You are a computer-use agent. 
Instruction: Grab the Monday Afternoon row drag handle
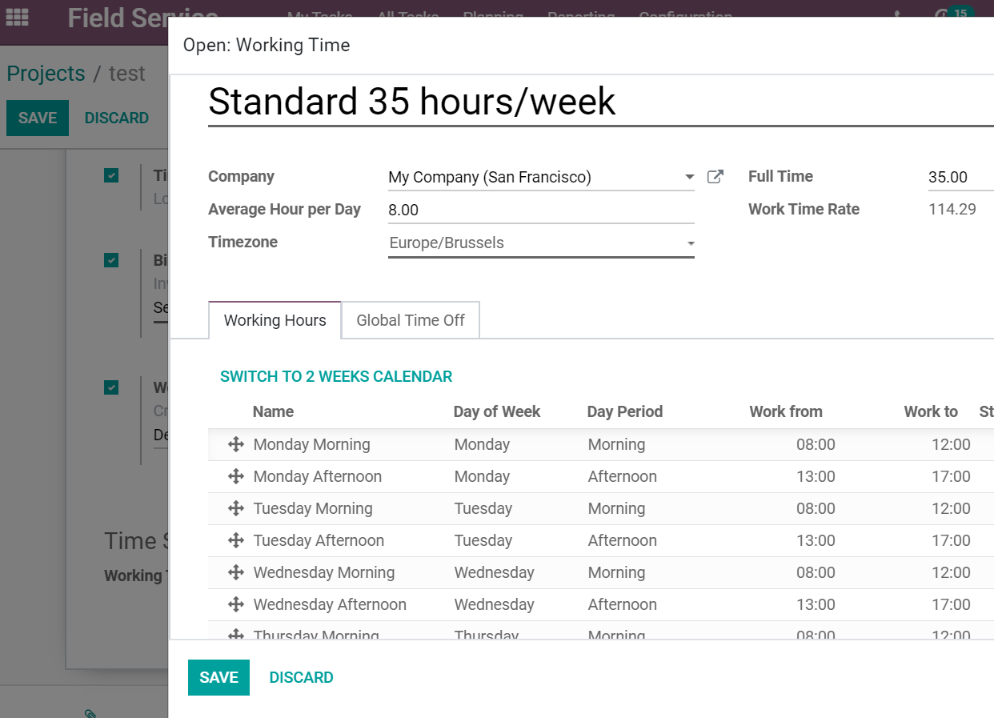point(235,476)
